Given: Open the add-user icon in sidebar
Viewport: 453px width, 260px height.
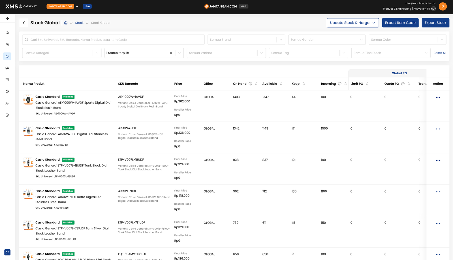Looking at the screenshot, I should pos(7,103).
